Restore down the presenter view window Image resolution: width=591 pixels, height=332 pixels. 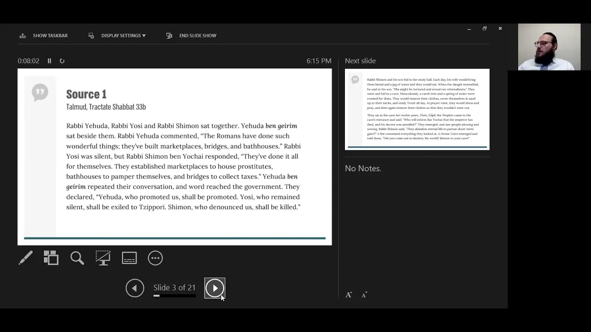click(484, 29)
